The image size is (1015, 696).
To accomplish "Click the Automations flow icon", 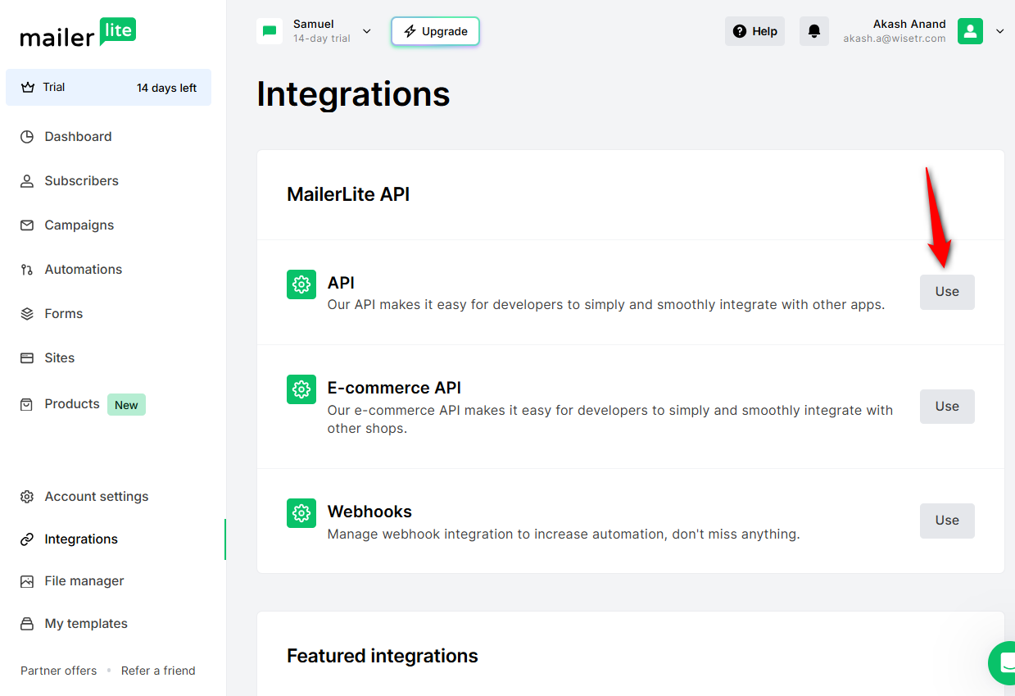I will point(27,270).
